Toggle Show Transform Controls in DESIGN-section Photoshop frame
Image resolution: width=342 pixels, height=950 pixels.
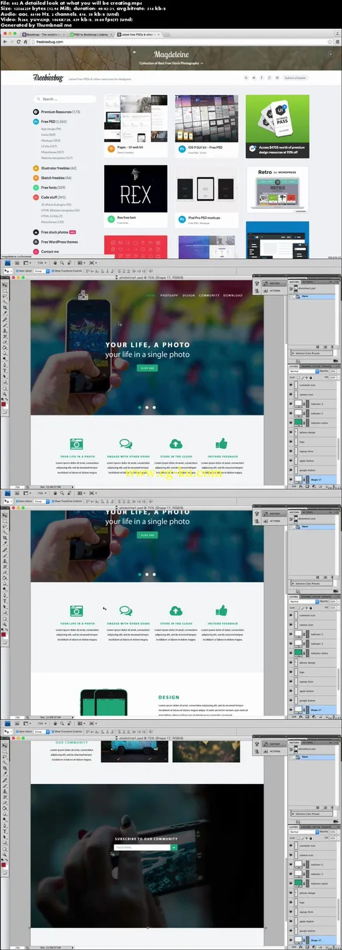pyautogui.click(x=52, y=500)
